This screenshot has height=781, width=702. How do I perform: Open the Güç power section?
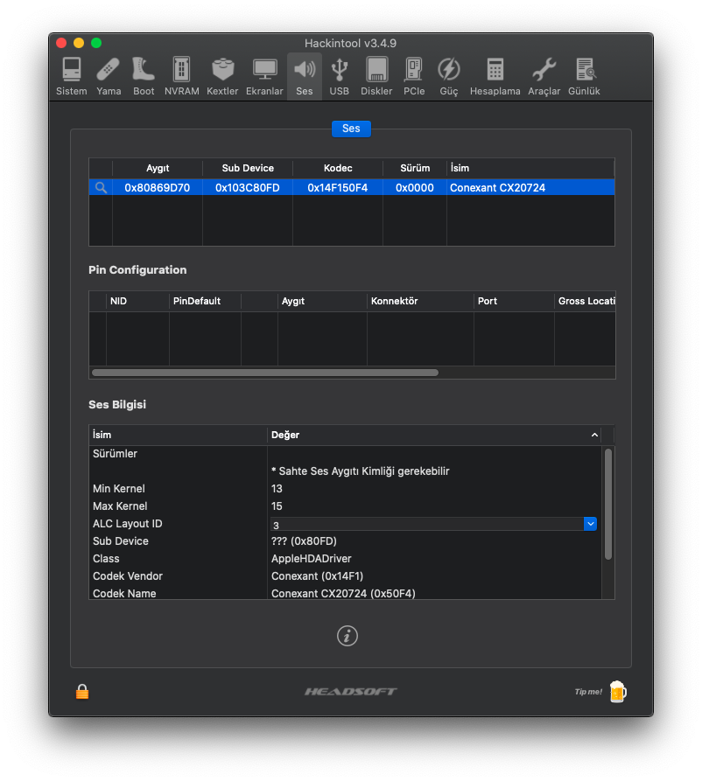449,75
